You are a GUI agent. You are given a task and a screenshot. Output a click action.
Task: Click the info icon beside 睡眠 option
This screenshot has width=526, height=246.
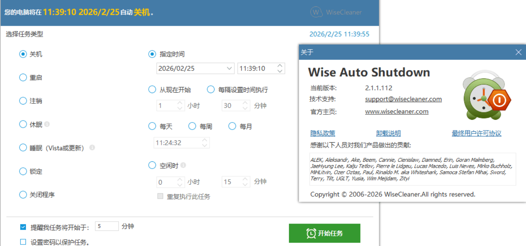(92, 148)
